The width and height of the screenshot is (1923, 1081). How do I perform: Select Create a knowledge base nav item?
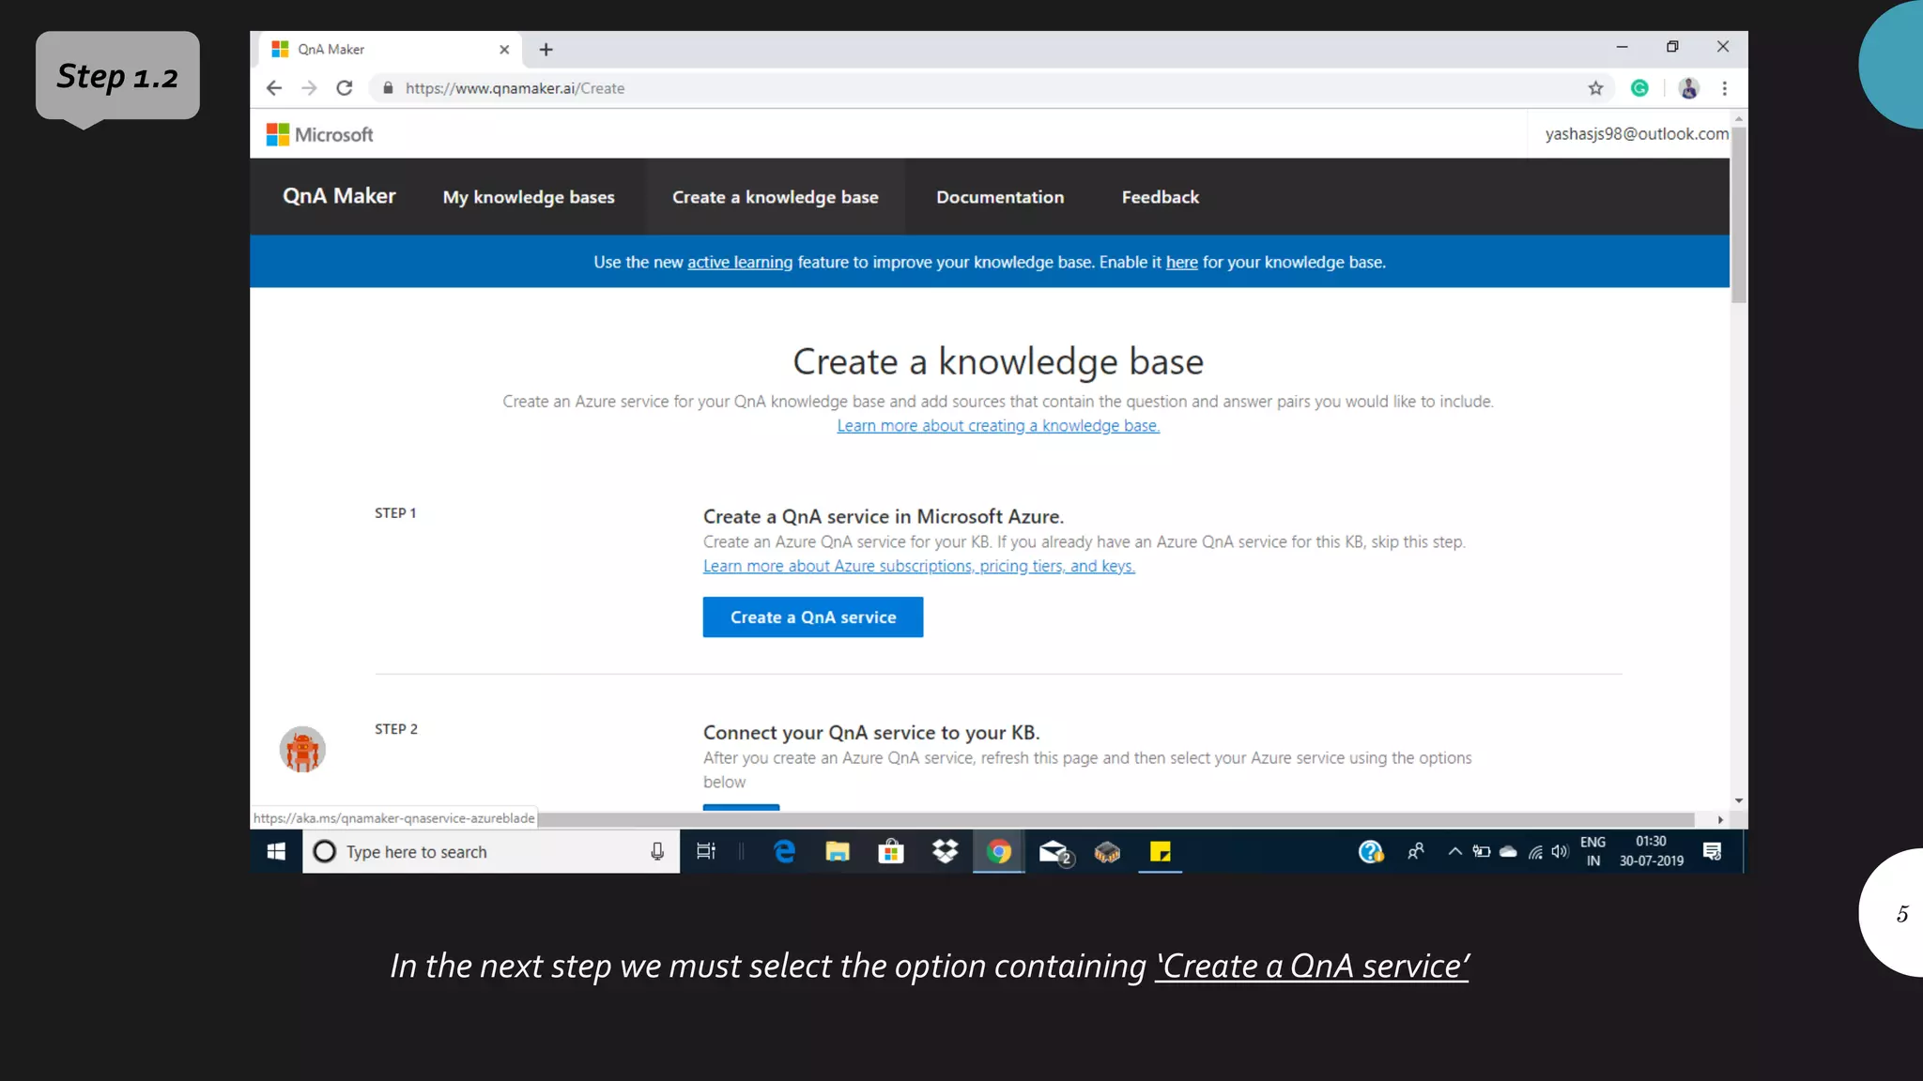pos(776,197)
